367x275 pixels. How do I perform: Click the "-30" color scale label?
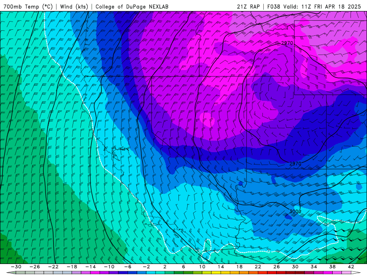tap(16, 267)
